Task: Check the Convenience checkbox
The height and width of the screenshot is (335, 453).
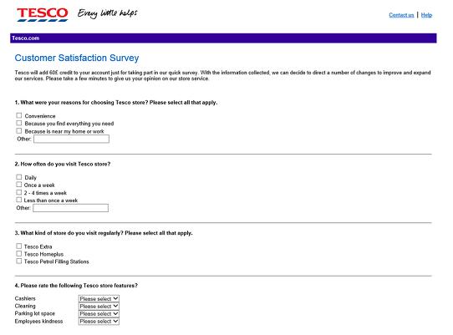Action: point(18,115)
